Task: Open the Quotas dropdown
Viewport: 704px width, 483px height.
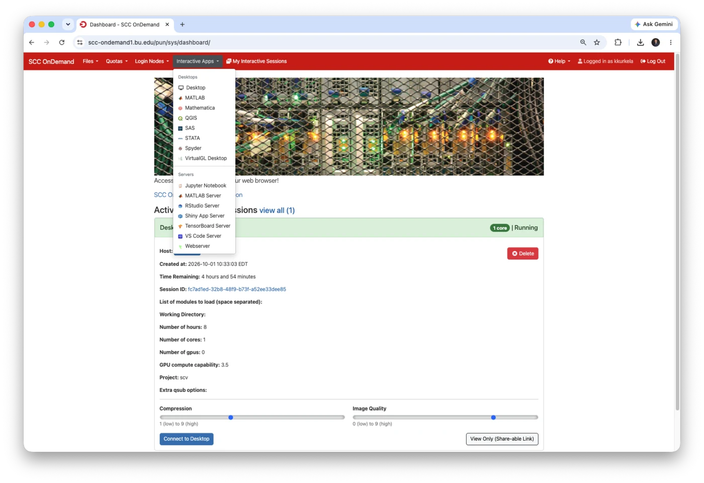Action: coord(117,61)
